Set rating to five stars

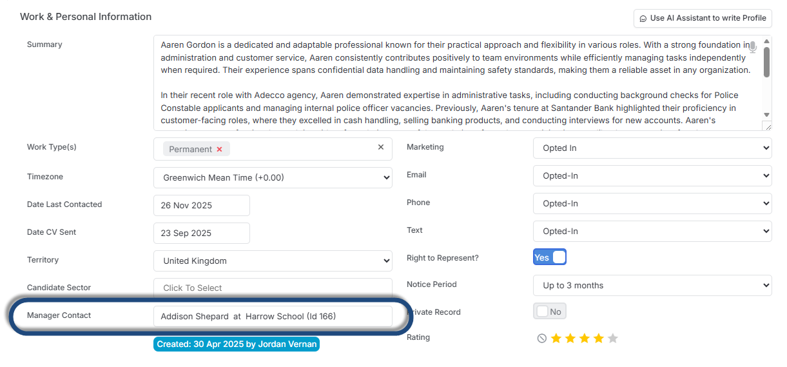point(612,338)
